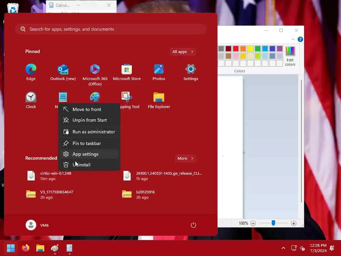Click the Notepad pinned icon
Image resolution: width=341 pixels, height=256 pixels.
point(63,97)
